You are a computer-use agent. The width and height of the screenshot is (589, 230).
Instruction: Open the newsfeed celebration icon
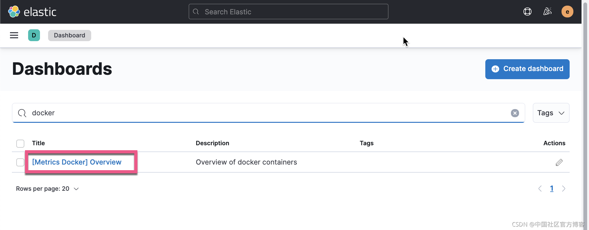tap(547, 12)
